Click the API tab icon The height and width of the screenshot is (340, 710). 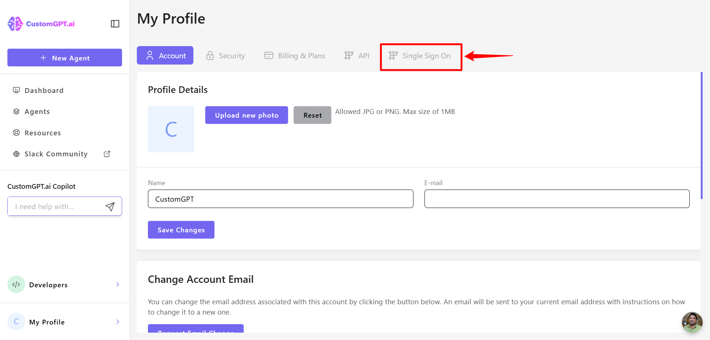click(349, 56)
